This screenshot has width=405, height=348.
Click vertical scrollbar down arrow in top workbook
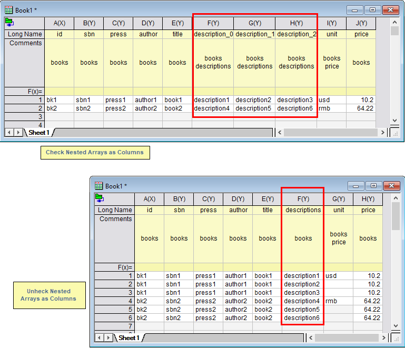[394, 121]
